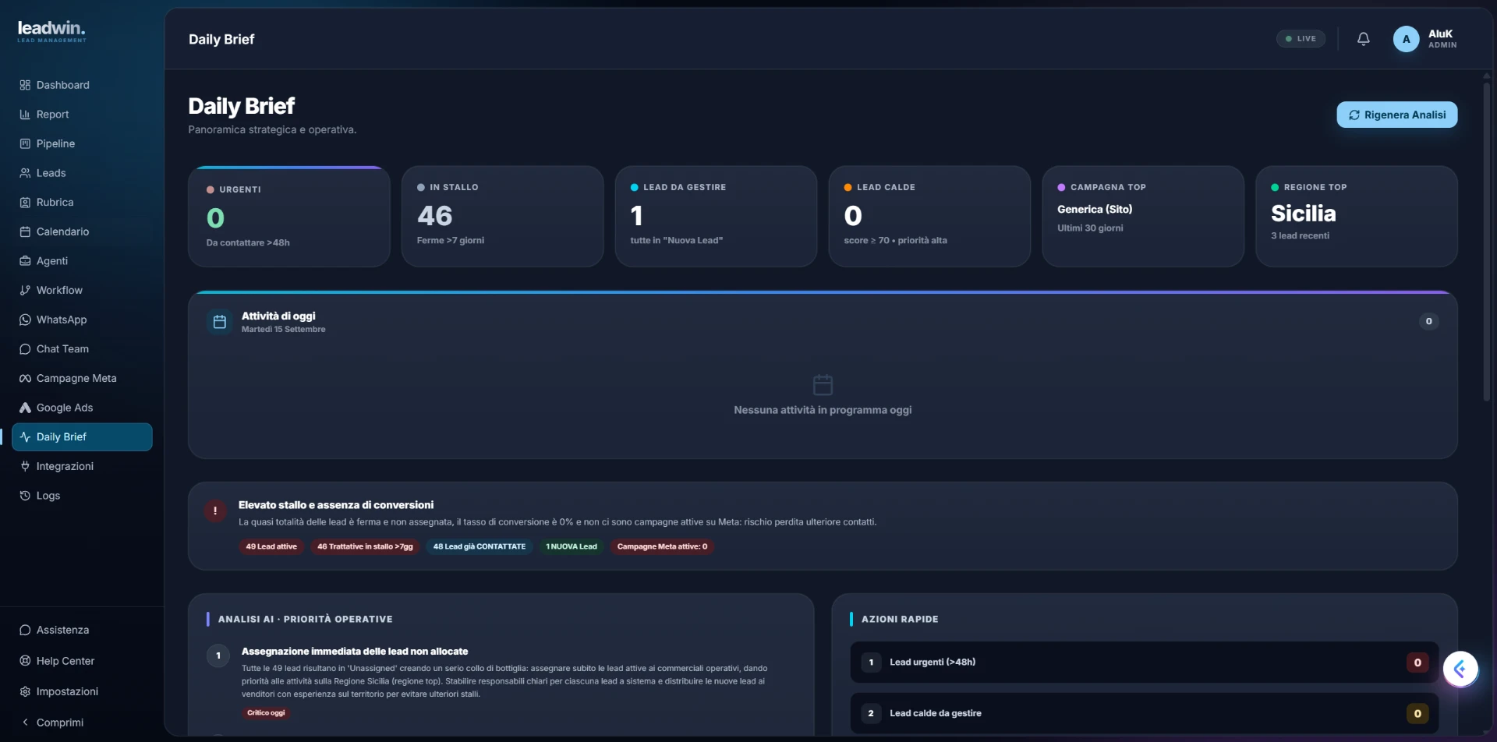Select Rubrica contacts icon
This screenshot has height=742, width=1497.
tap(25, 203)
